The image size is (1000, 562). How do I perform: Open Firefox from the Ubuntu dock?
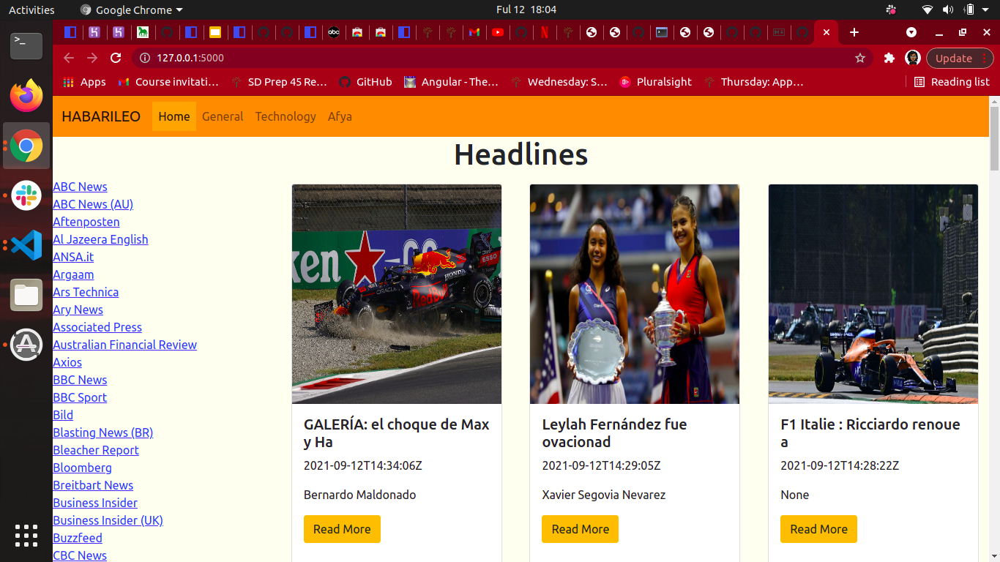[26, 96]
